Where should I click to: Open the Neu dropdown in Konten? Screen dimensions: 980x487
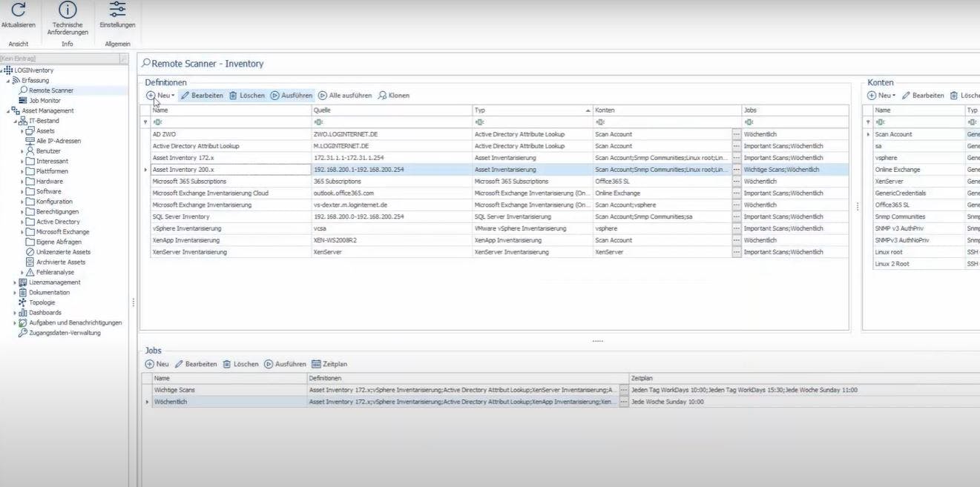(x=881, y=96)
